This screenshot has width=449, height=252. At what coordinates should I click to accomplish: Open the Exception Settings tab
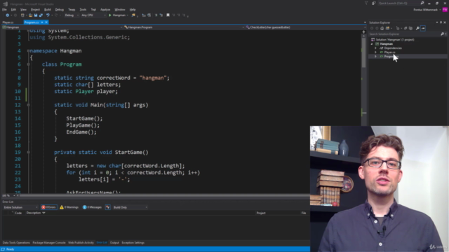tap(133, 243)
